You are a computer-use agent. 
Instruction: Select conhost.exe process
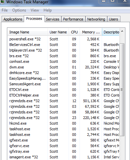click(63, 61)
